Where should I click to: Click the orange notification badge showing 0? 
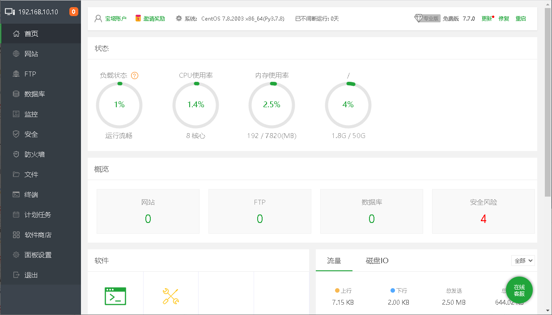(74, 12)
